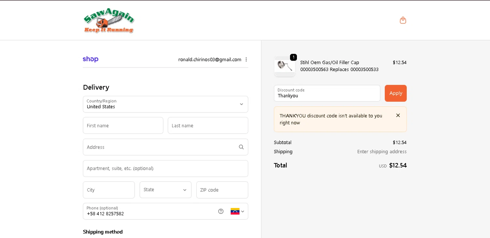Open Venezuela flag phone country selector
Screen dimensions: 490x238
click(x=237, y=211)
